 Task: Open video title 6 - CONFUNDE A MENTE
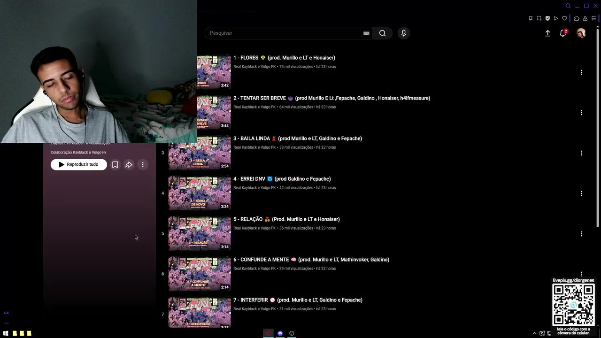(311, 260)
